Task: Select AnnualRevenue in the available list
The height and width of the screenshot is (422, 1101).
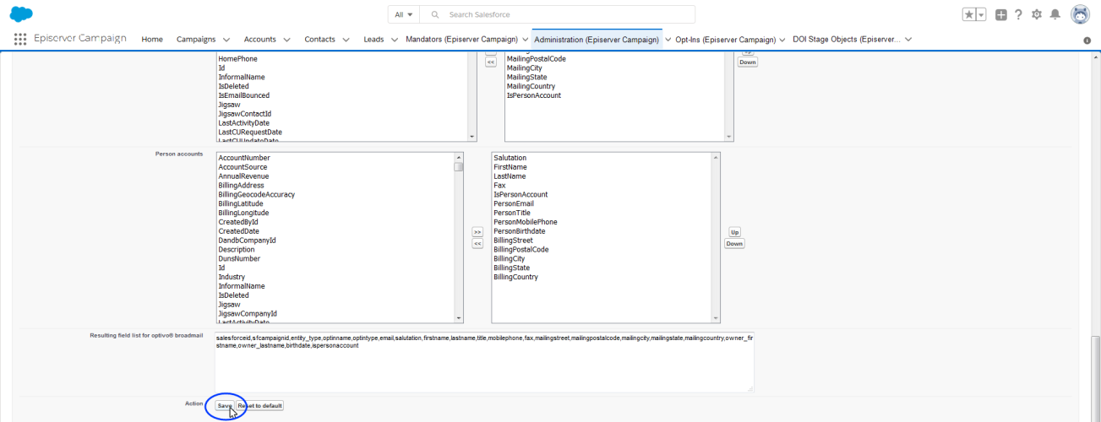Action: [x=243, y=176]
